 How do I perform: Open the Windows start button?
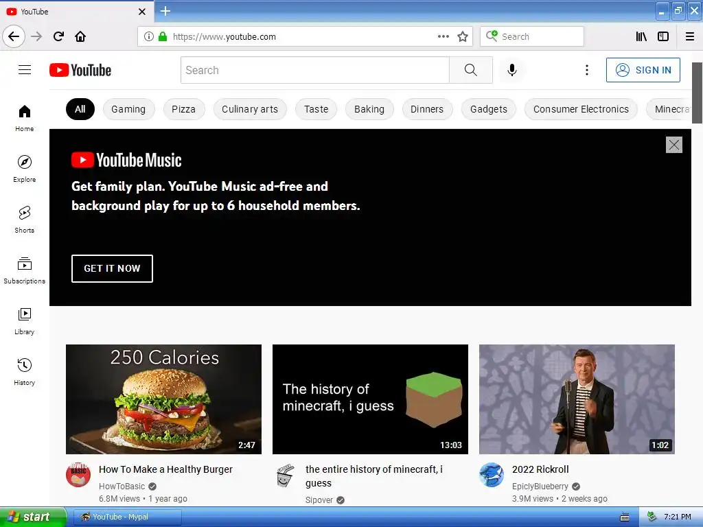(x=33, y=517)
